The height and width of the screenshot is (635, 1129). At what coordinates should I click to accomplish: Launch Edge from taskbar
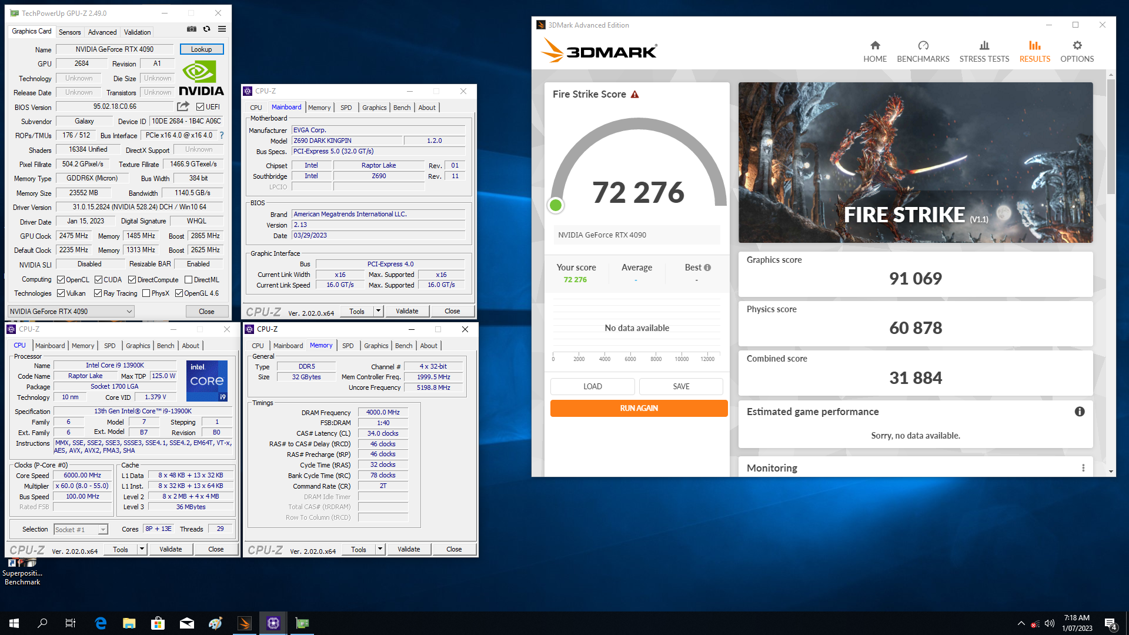tap(101, 623)
